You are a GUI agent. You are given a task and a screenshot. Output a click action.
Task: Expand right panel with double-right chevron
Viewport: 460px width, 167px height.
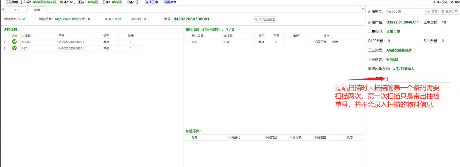pos(363,9)
